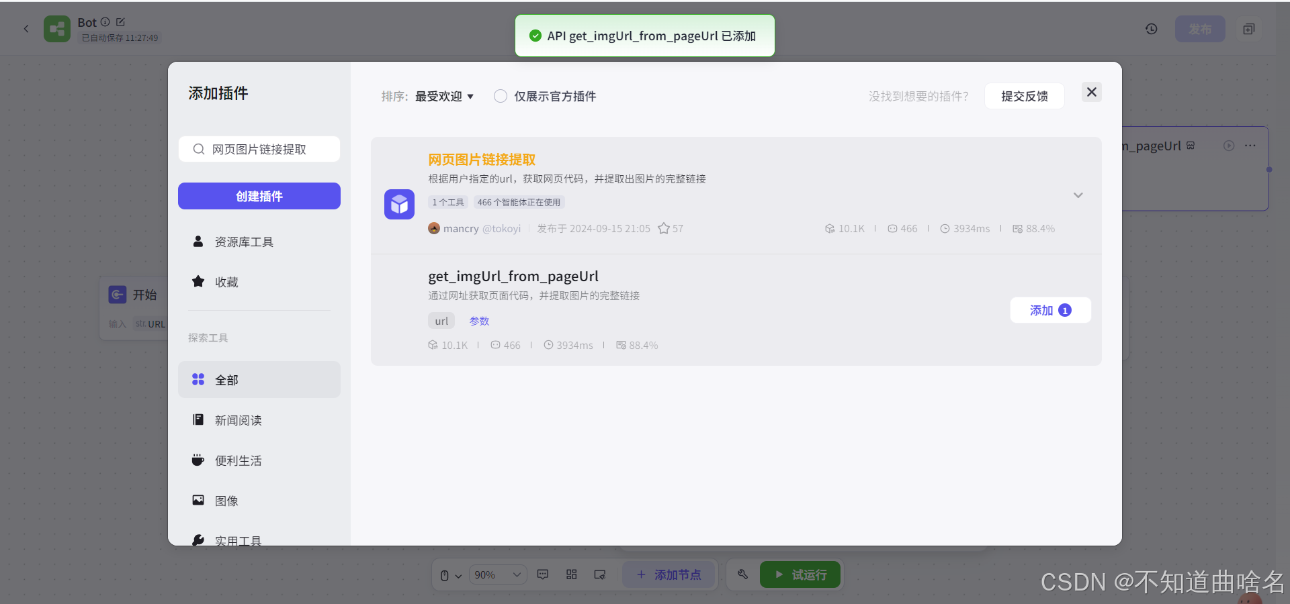
Task: Close the 添加插件 dialog
Action: tap(1092, 92)
